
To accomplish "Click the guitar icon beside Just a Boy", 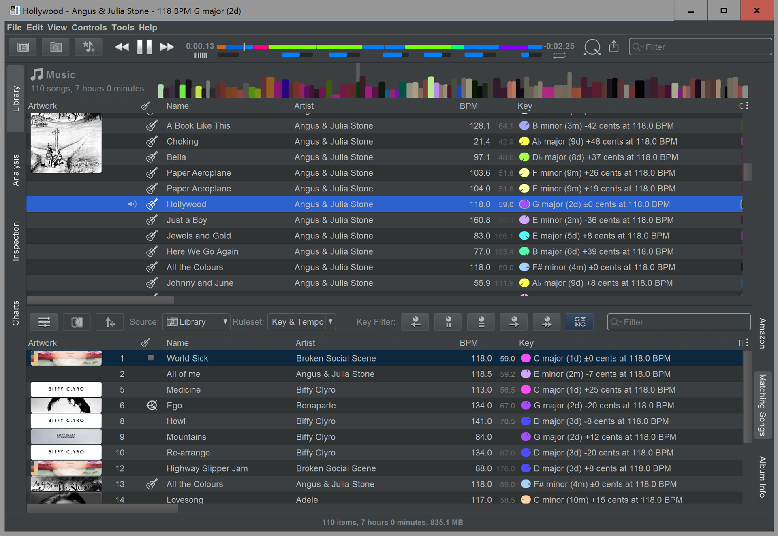I will 152,220.
